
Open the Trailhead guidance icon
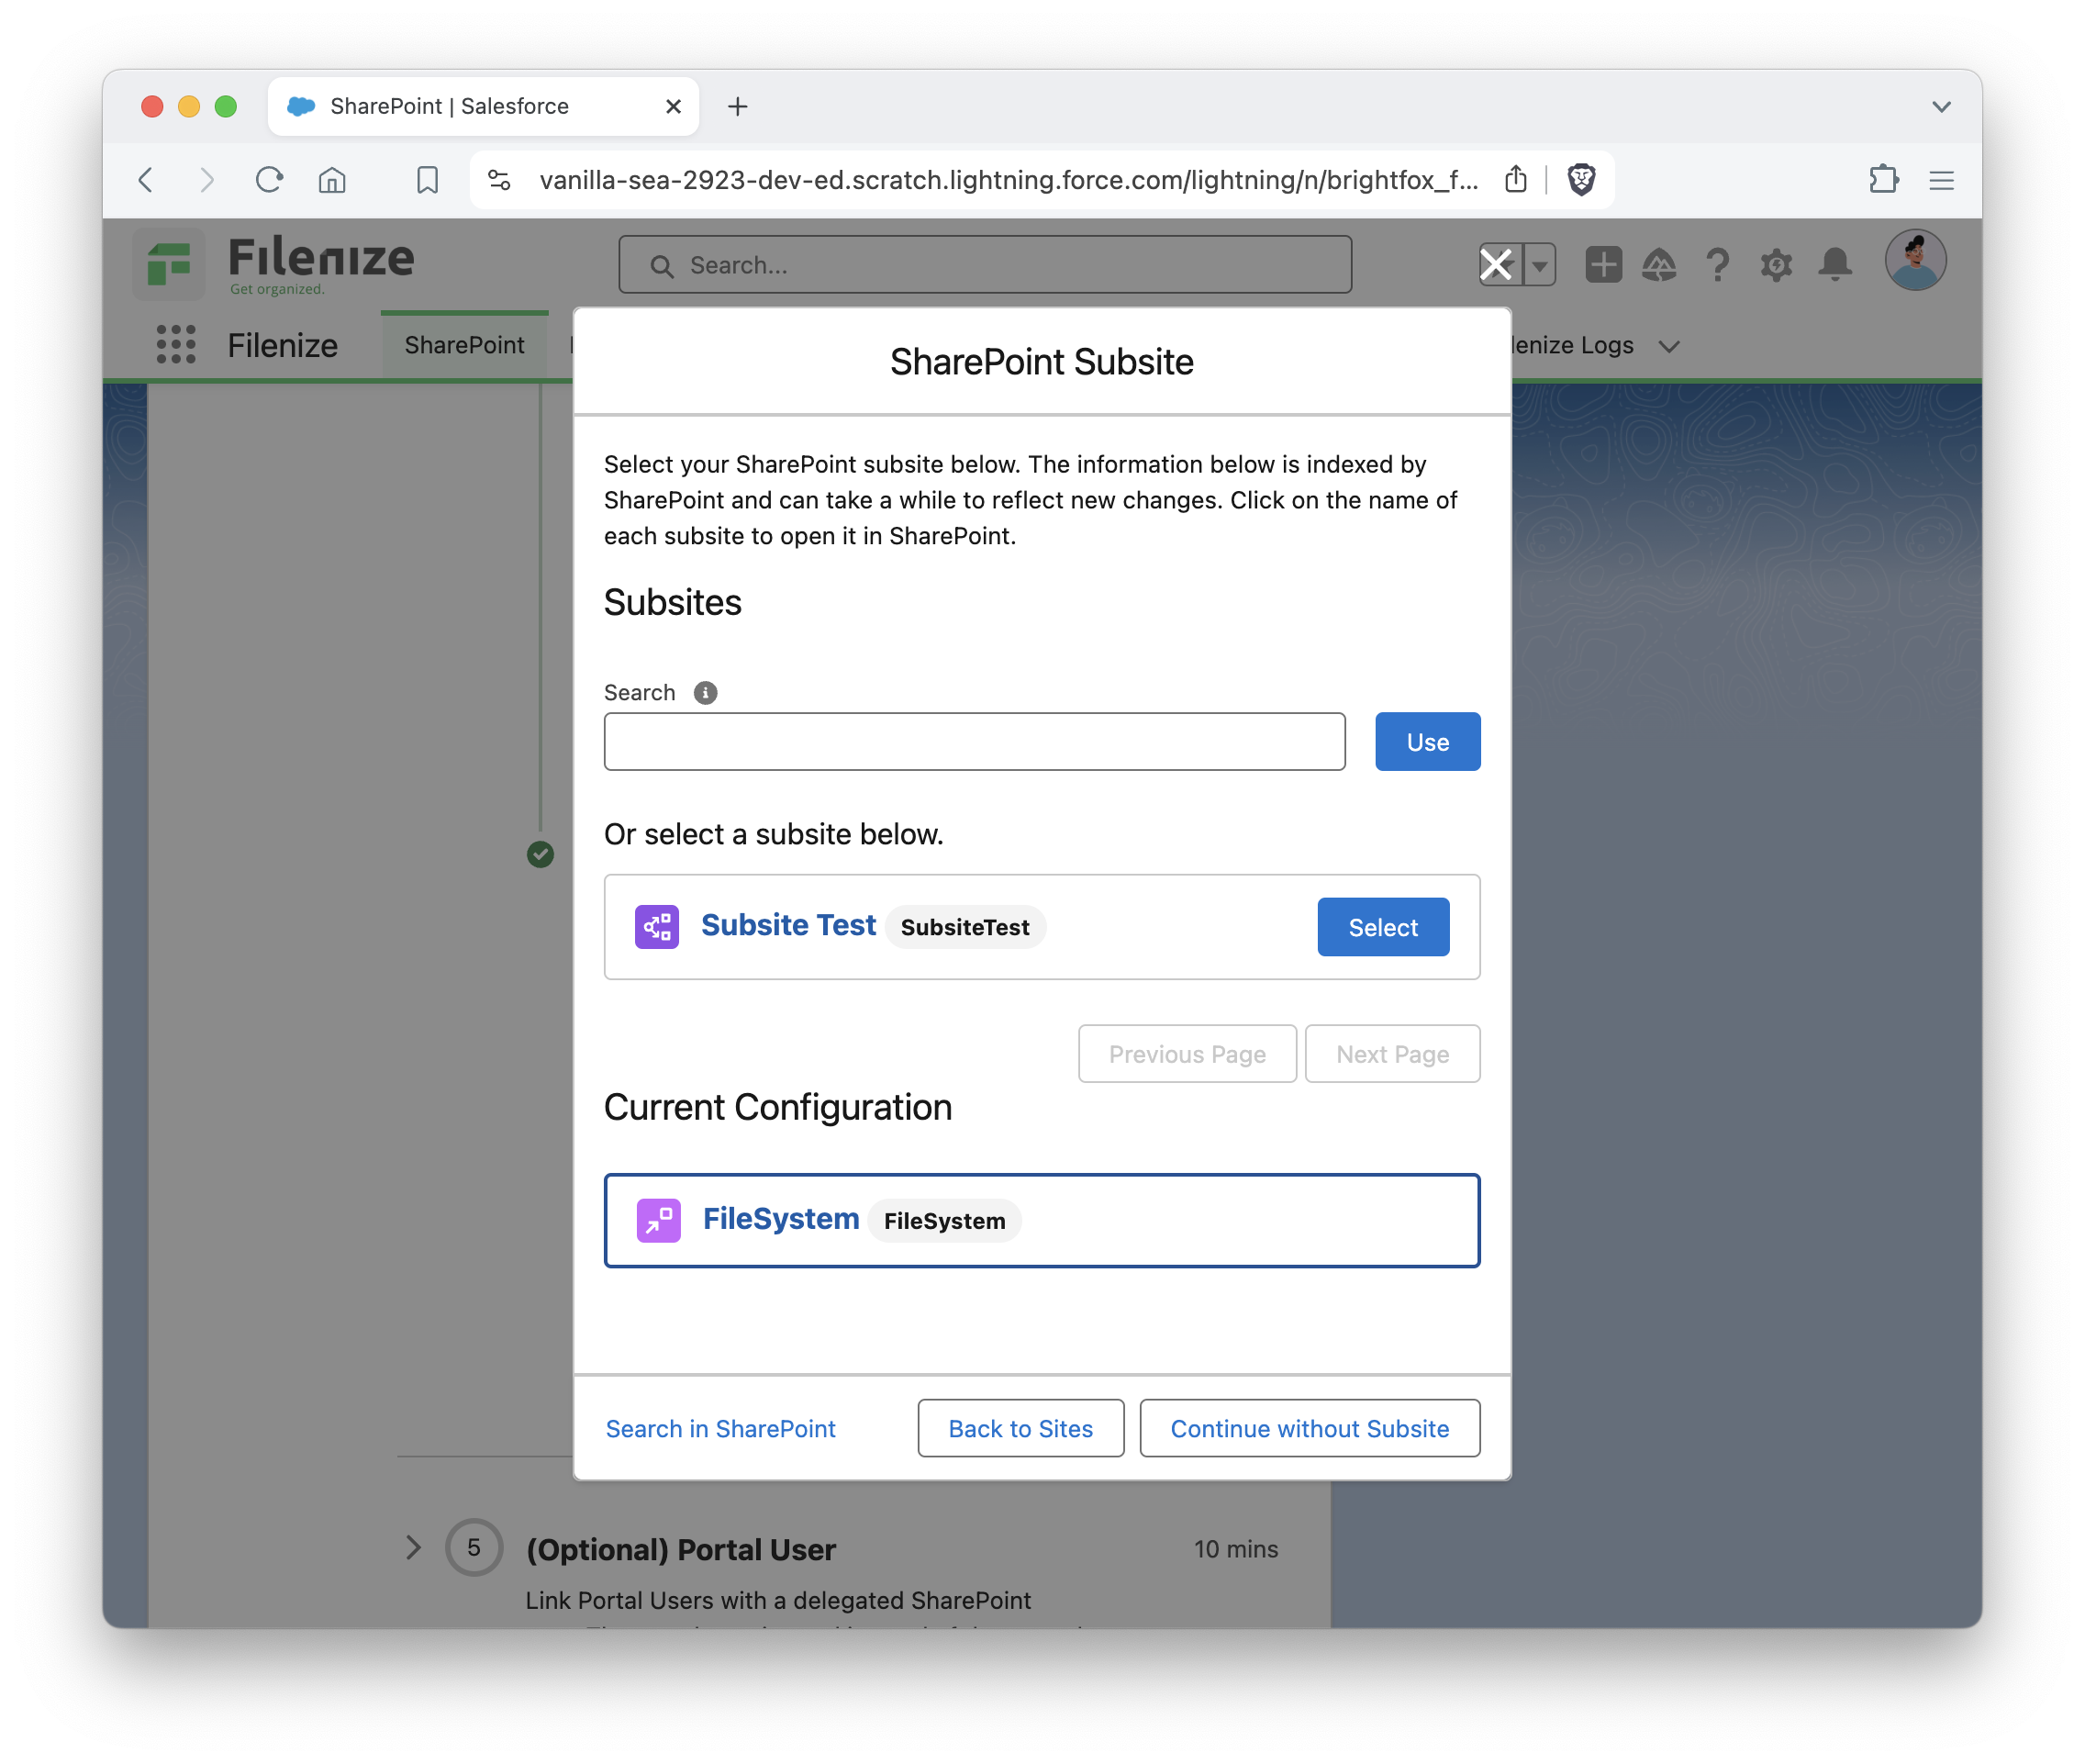(x=1659, y=265)
